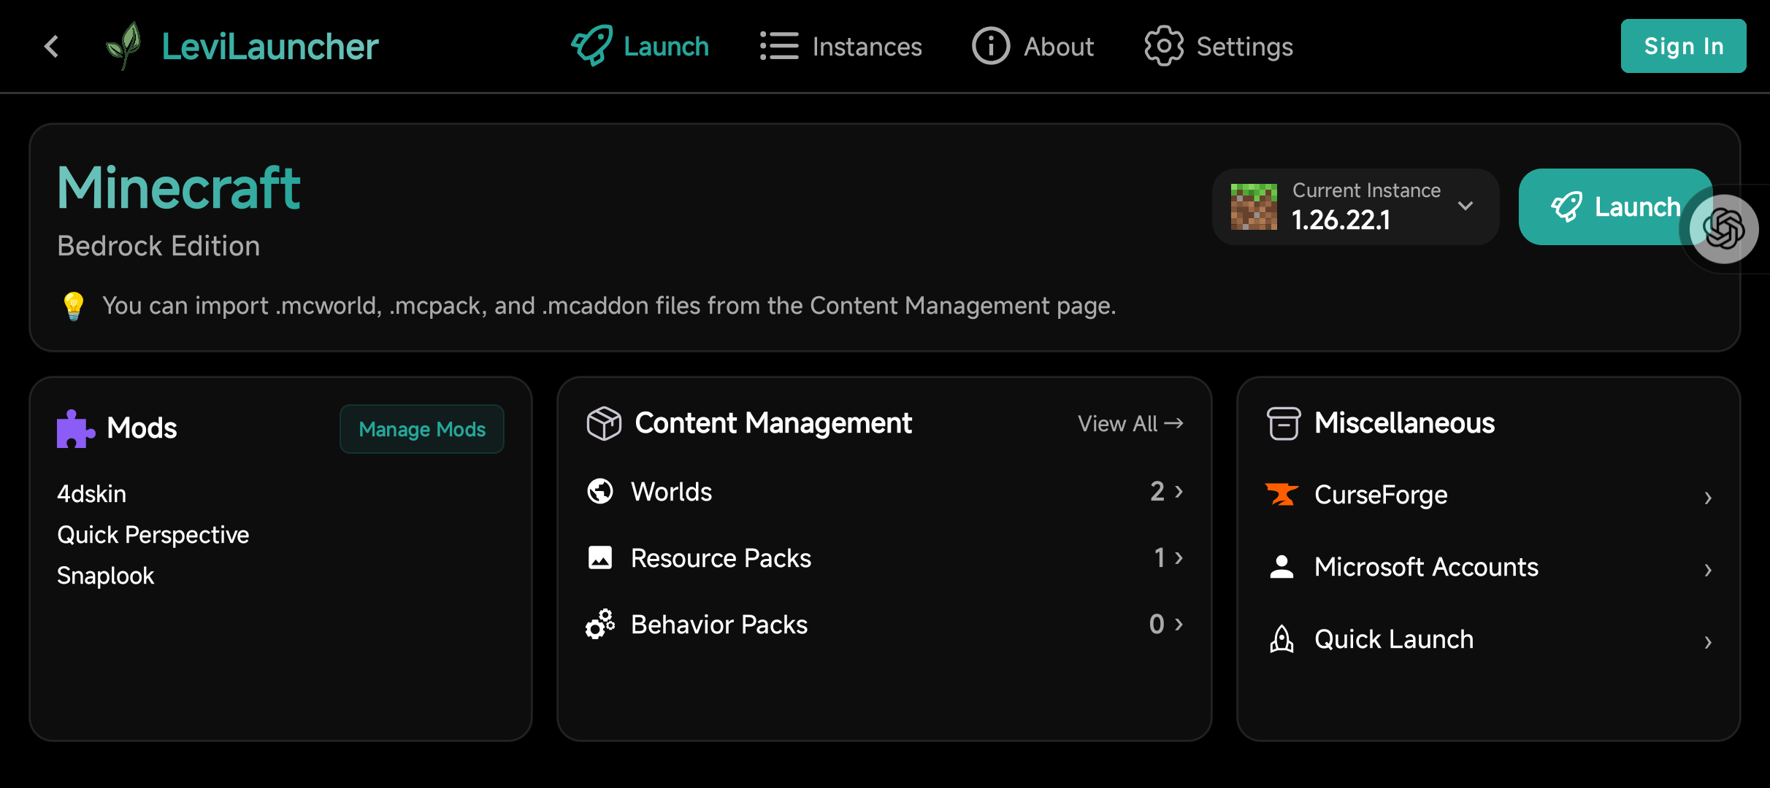Open the Microsoft Accounts entry
1770x788 pixels.
point(1490,567)
